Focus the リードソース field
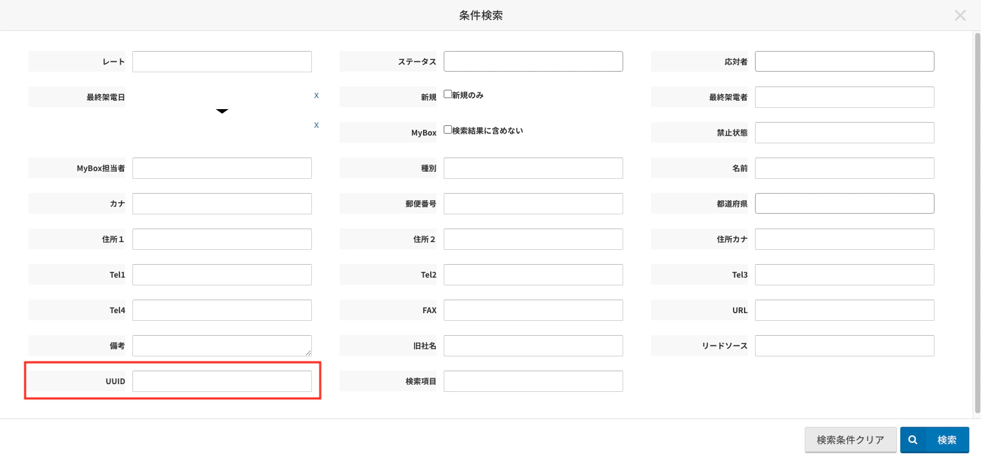Viewport: 981px width, 461px height. click(x=845, y=345)
